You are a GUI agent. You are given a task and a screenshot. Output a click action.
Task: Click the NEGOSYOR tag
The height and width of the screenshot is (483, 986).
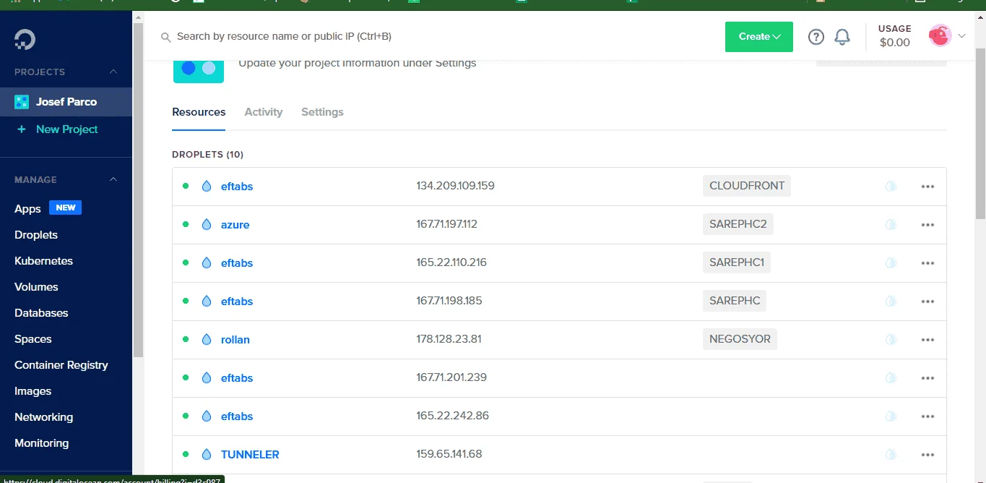point(740,339)
